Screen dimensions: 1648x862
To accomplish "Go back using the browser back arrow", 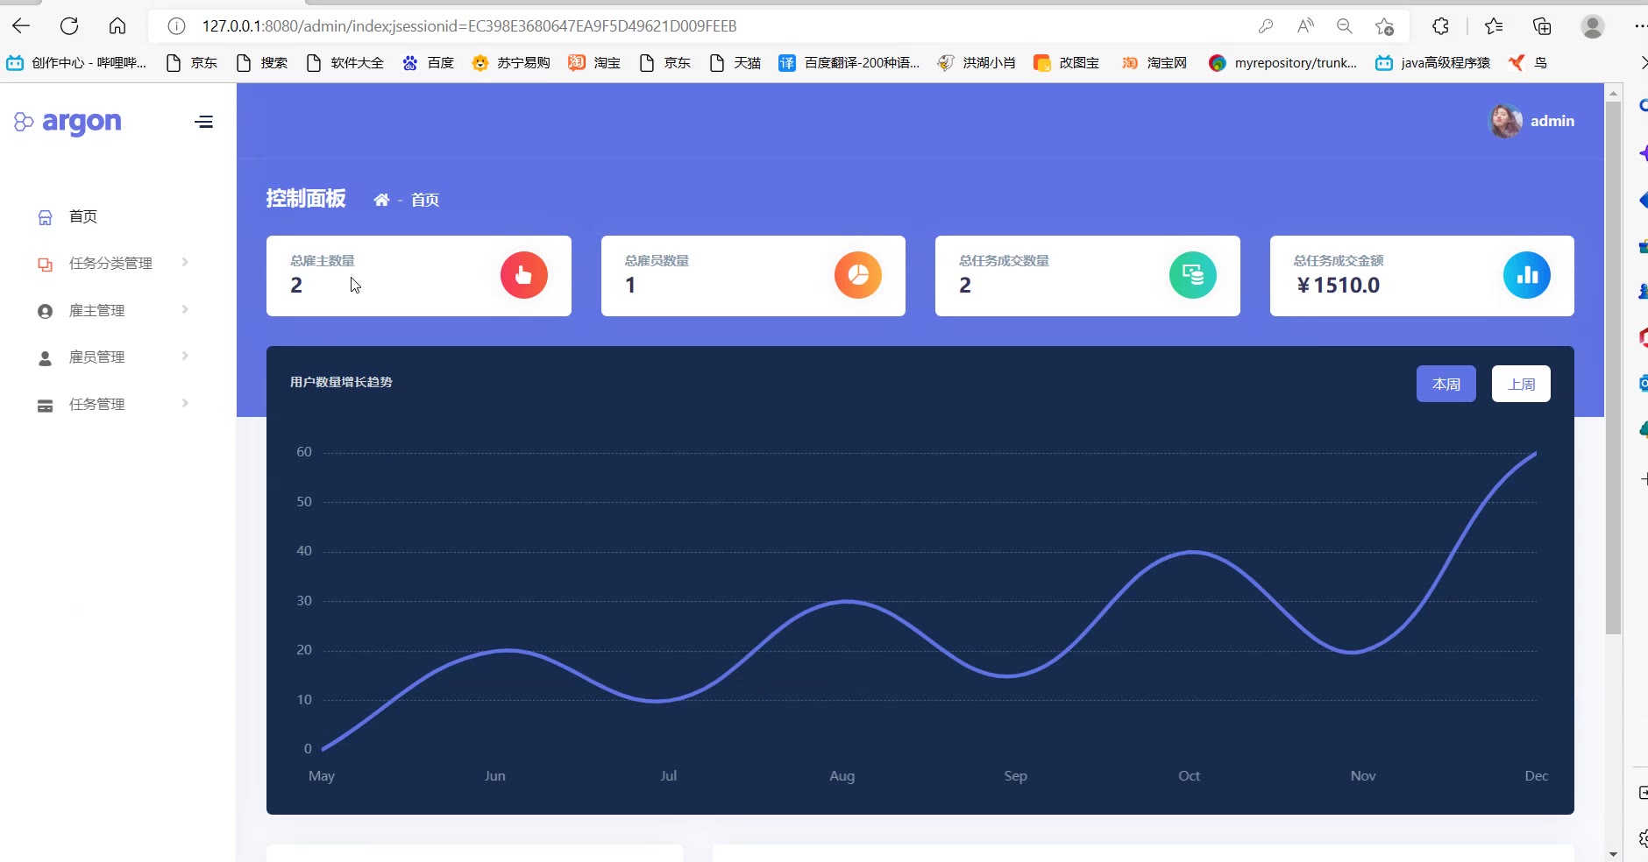I will (x=21, y=26).
